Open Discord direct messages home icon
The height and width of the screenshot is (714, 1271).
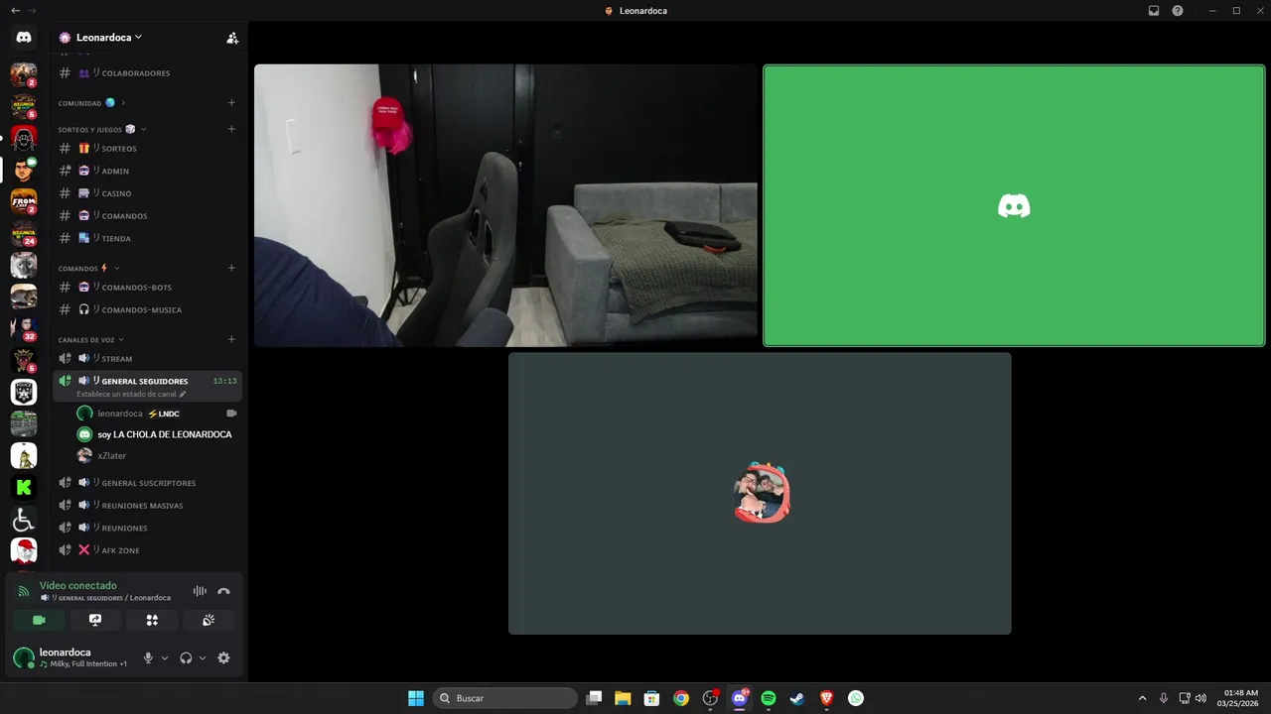pos(24,37)
